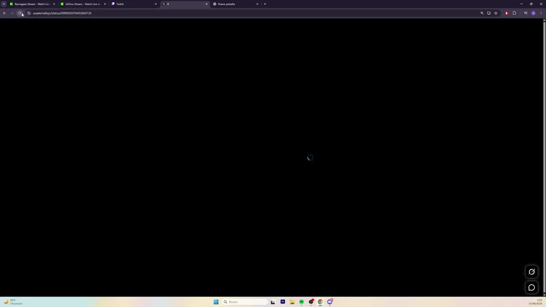Open the weather widget Despejado

(13, 302)
